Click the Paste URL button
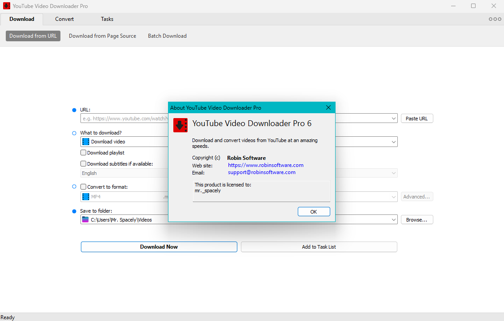This screenshot has height=321, width=504. click(x=417, y=119)
